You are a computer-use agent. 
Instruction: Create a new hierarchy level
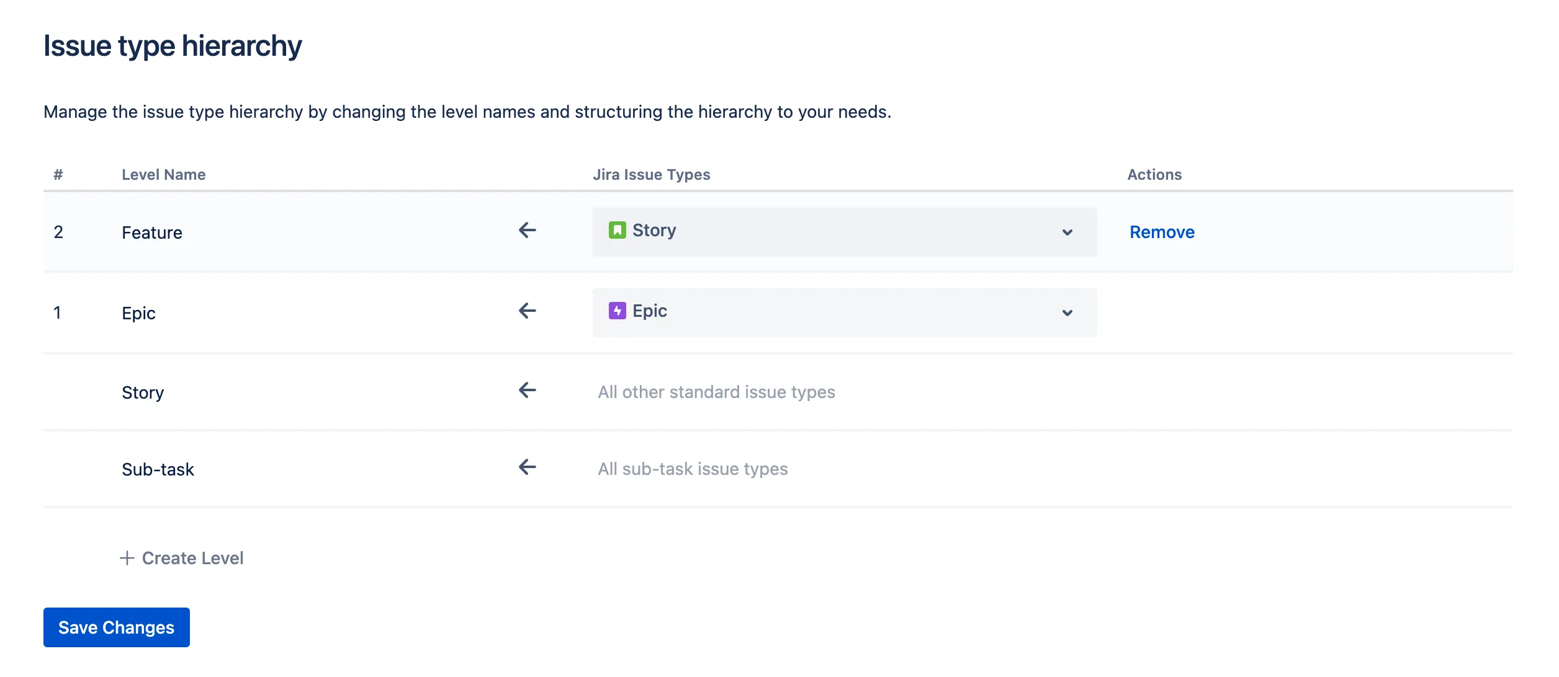(181, 558)
